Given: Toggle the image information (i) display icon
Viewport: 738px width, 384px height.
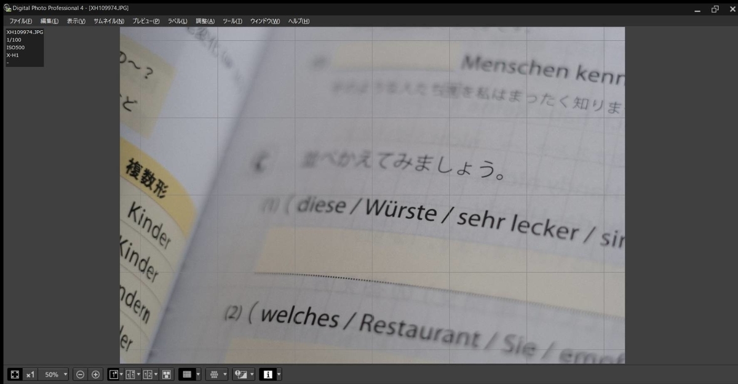Looking at the screenshot, I should (x=268, y=374).
